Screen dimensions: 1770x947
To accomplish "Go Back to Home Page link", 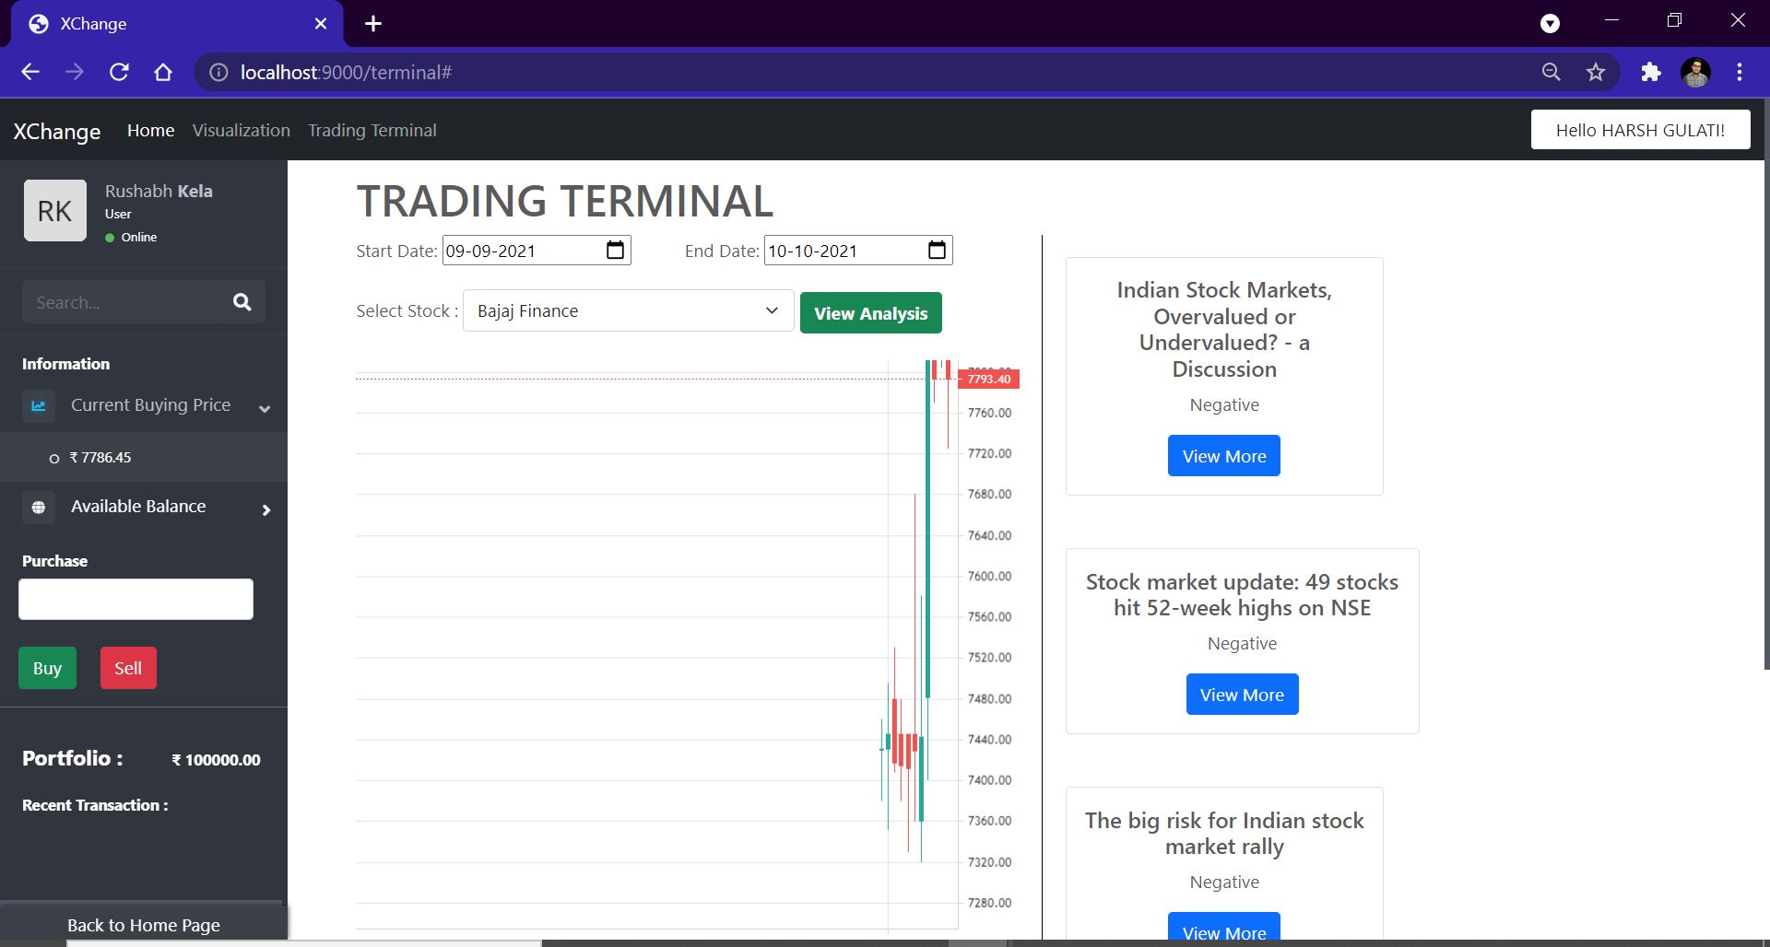I will (x=144, y=925).
